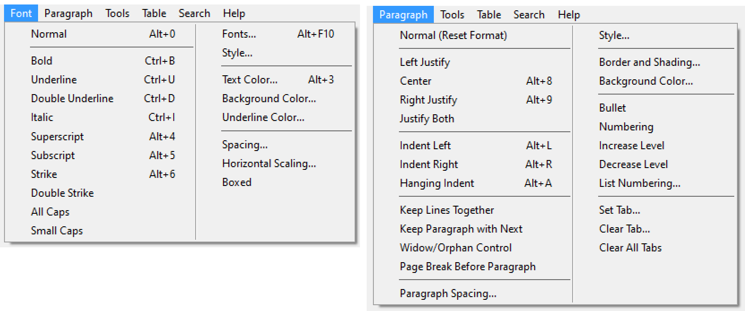
Task: Open Border and Shading... option
Action: click(649, 62)
